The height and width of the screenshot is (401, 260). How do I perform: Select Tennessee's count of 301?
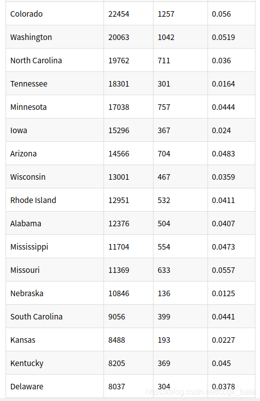tap(164, 84)
